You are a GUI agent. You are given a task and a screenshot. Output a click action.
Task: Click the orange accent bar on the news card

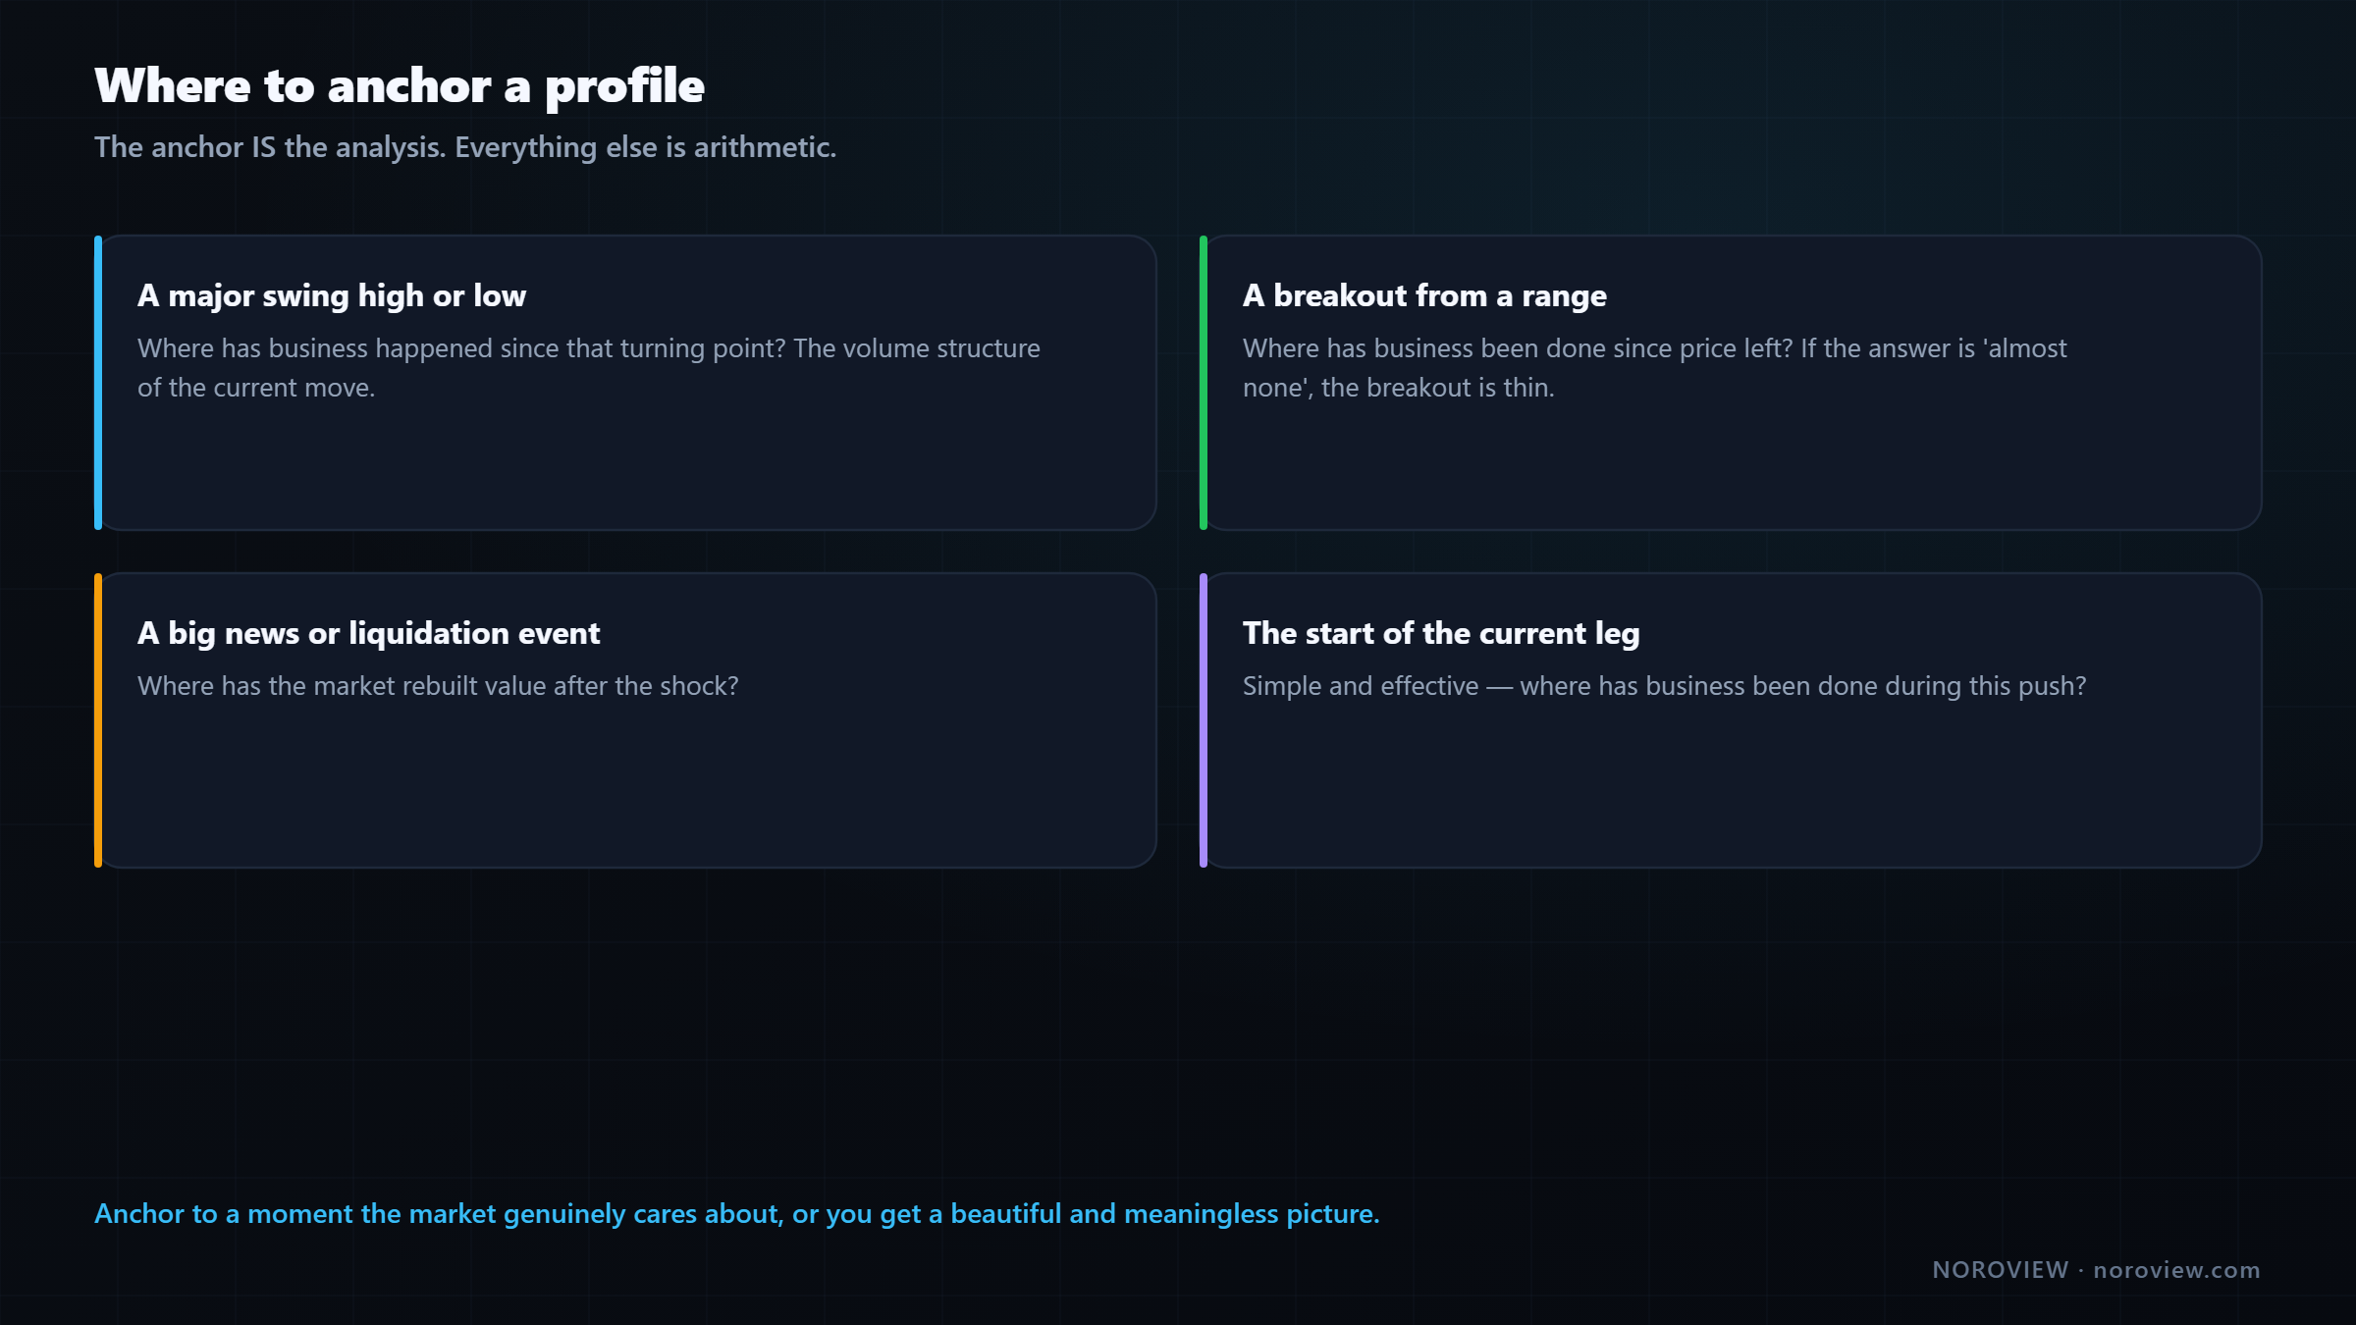click(98, 720)
